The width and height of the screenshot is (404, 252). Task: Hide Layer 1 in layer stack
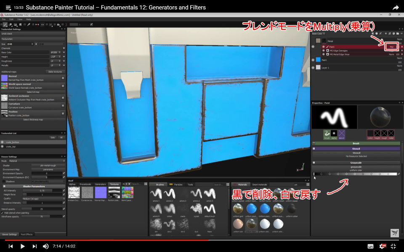(x=313, y=68)
